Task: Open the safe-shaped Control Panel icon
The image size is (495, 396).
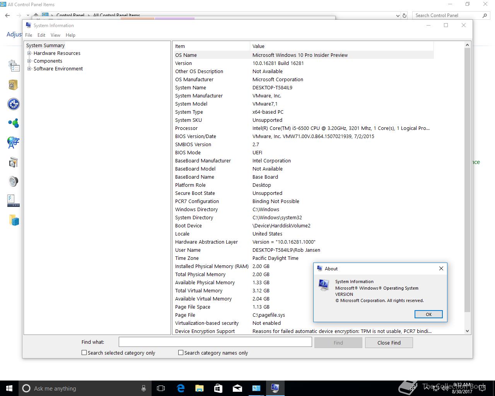Action: click(14, 85)
